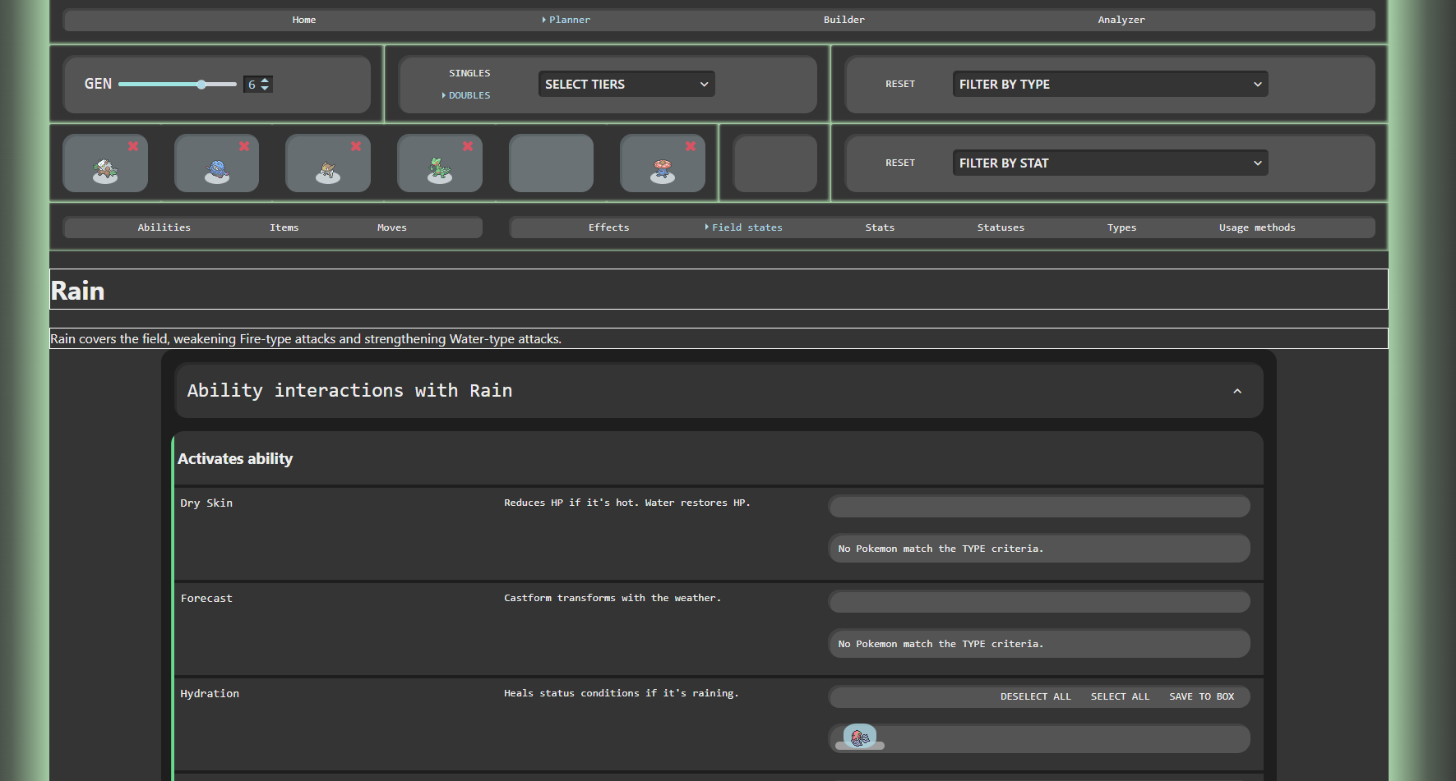Click Forecast 'No Pokemon match' message
The width and height of the screenshot is (1456, 781).
coord(941,644)
